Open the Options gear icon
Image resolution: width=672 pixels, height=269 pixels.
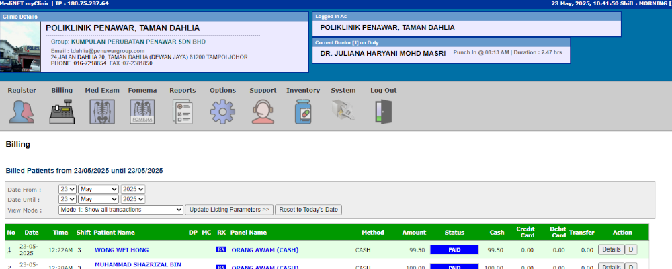[222, 111]
